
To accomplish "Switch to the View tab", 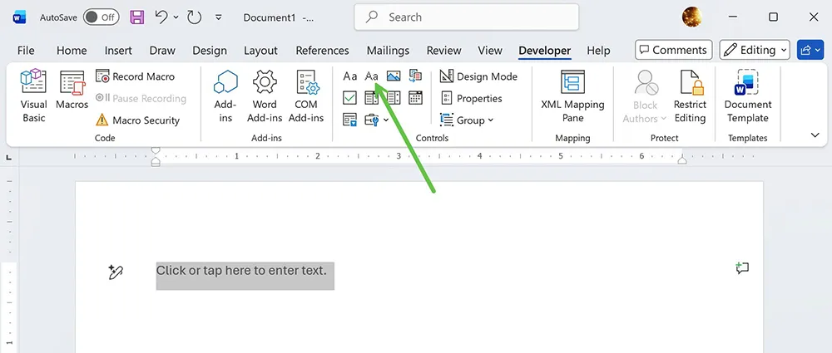I will click(490, 51).
